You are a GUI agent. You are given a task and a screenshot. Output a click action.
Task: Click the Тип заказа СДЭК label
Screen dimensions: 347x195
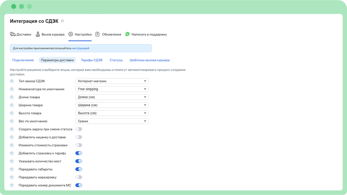click(x=32, y=81)
